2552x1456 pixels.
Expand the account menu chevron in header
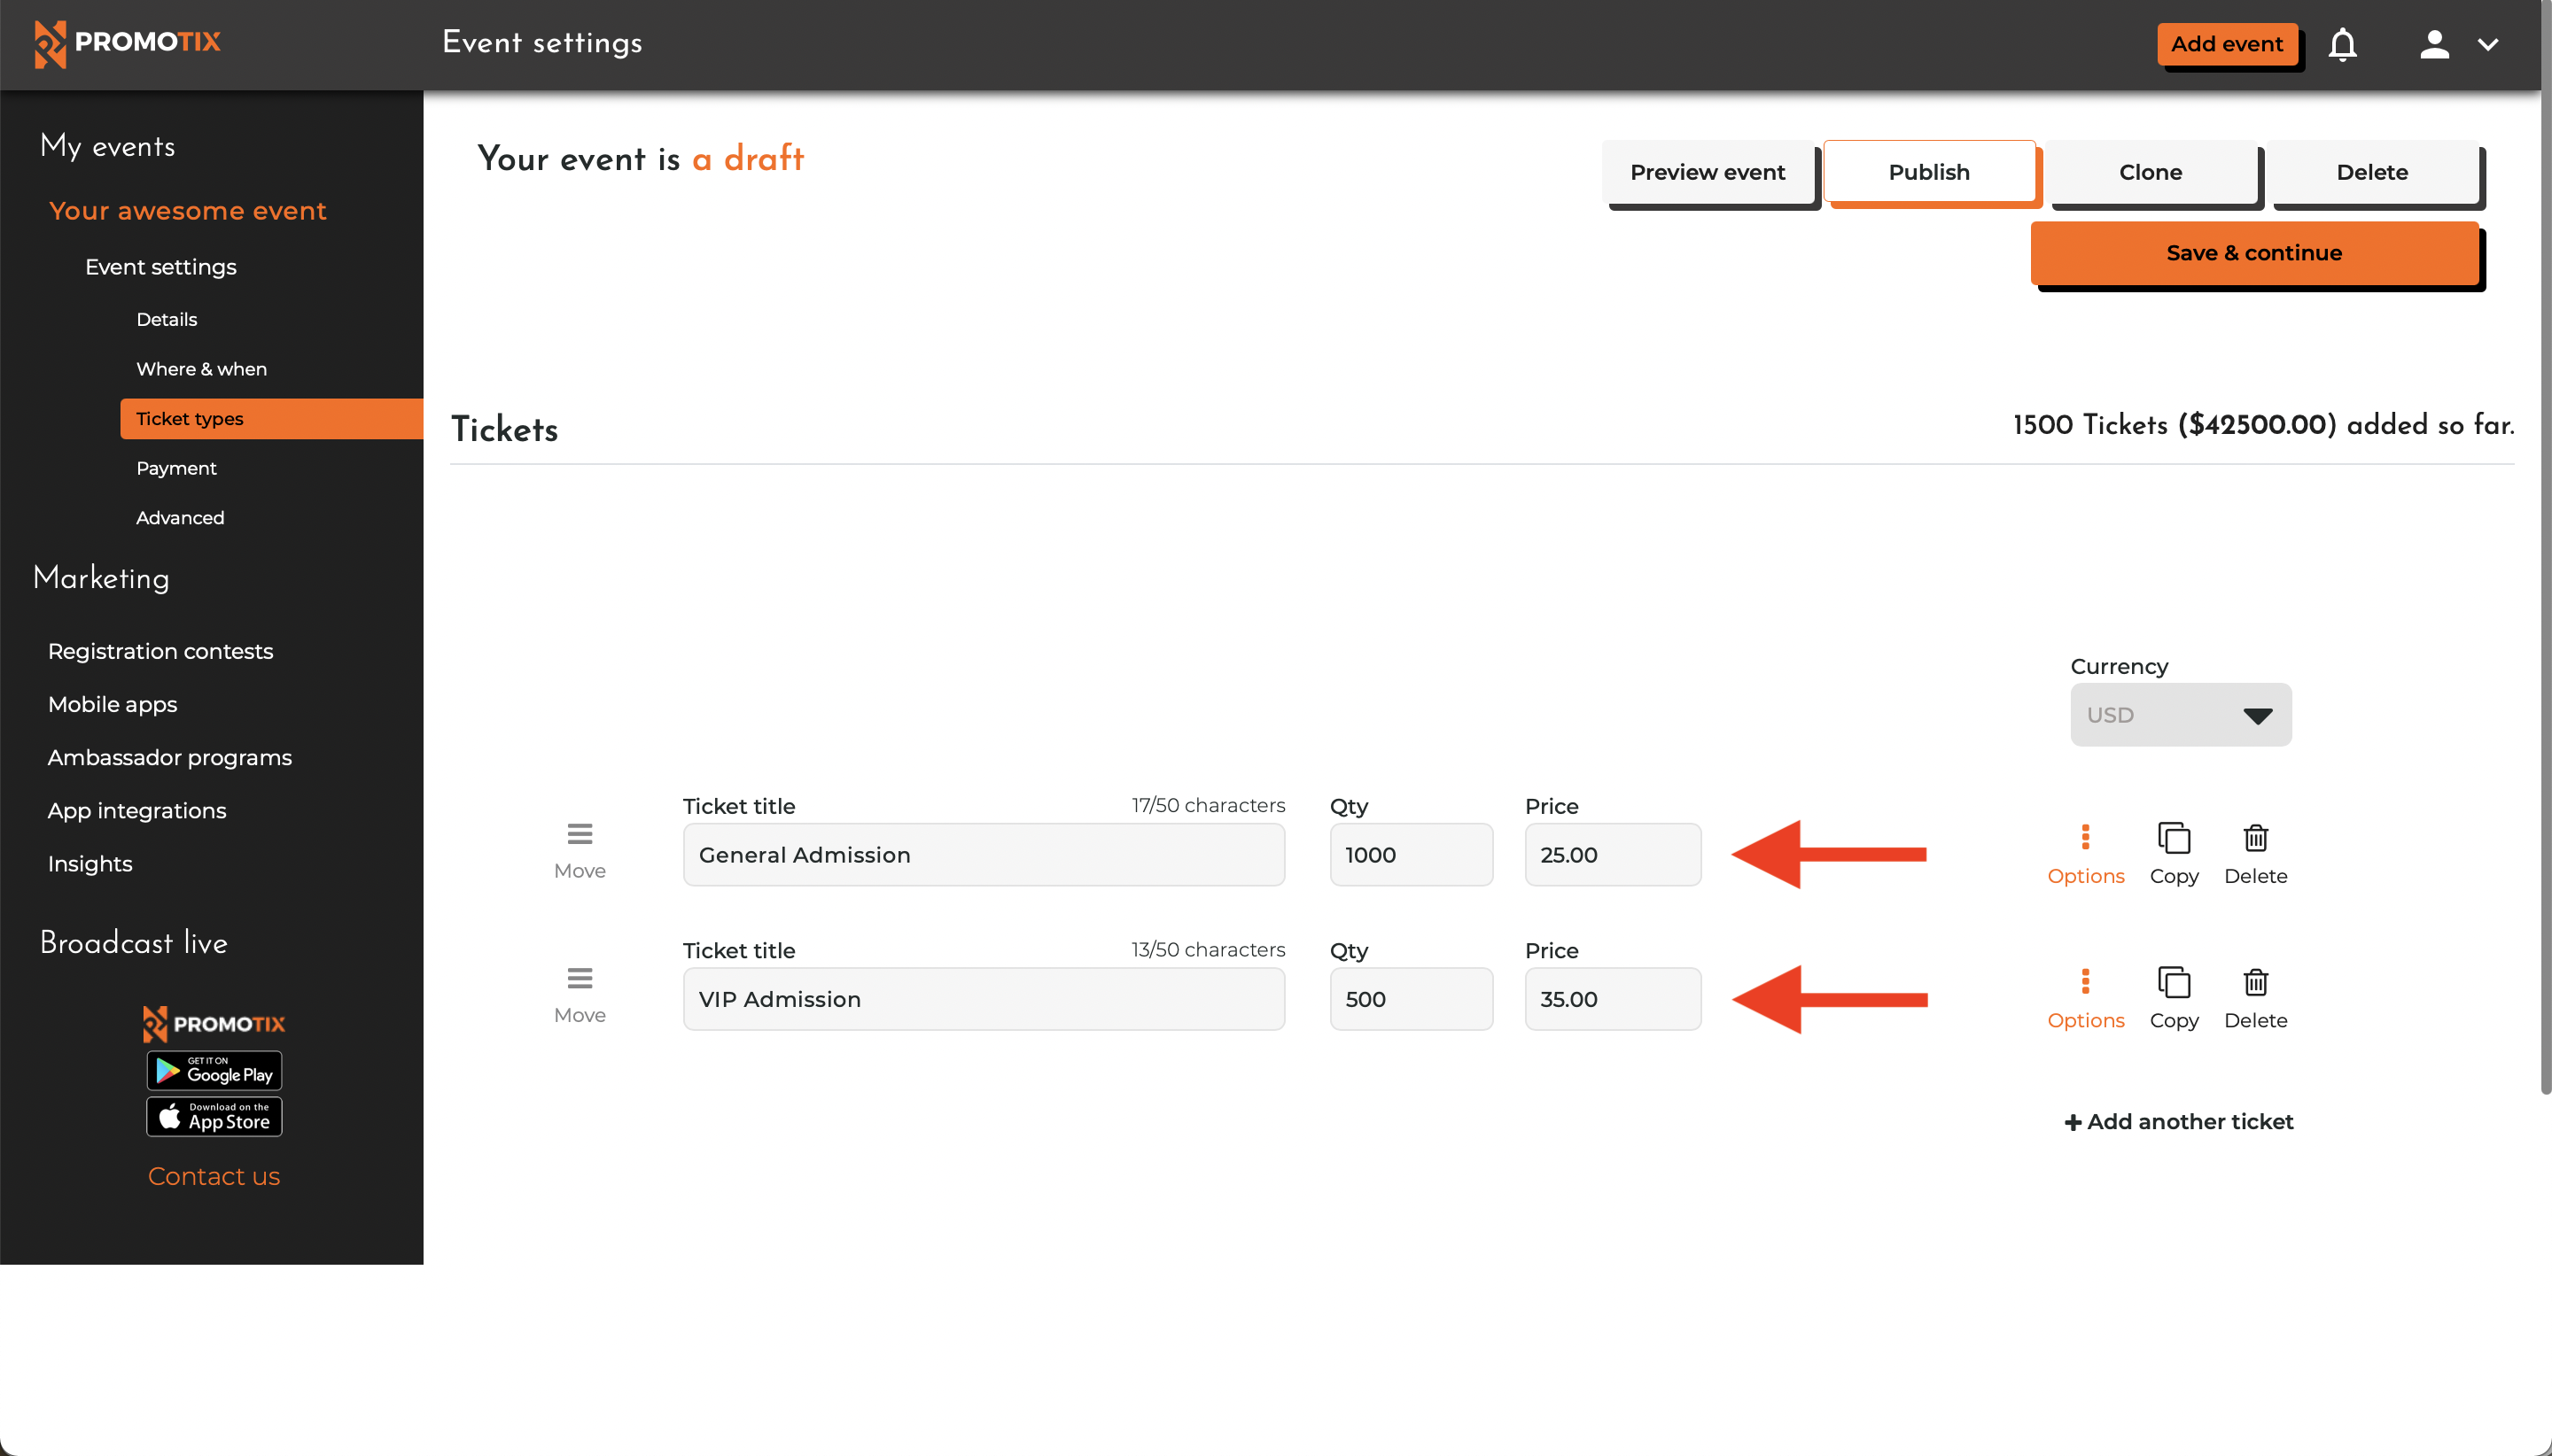[x=2490, y=44]
